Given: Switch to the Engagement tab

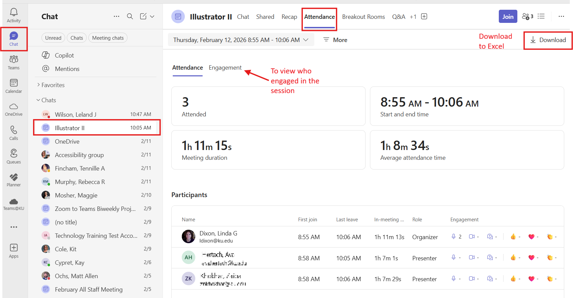Looking at the screenshot, I should 225,68.
